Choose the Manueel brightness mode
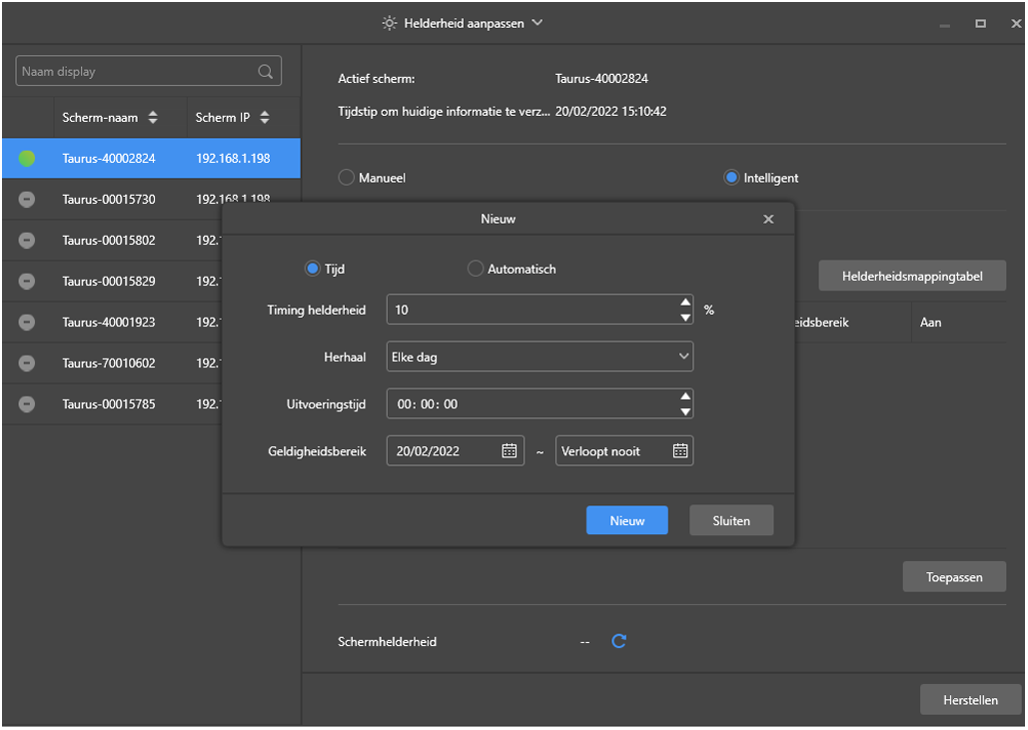 tap(346, 178)
